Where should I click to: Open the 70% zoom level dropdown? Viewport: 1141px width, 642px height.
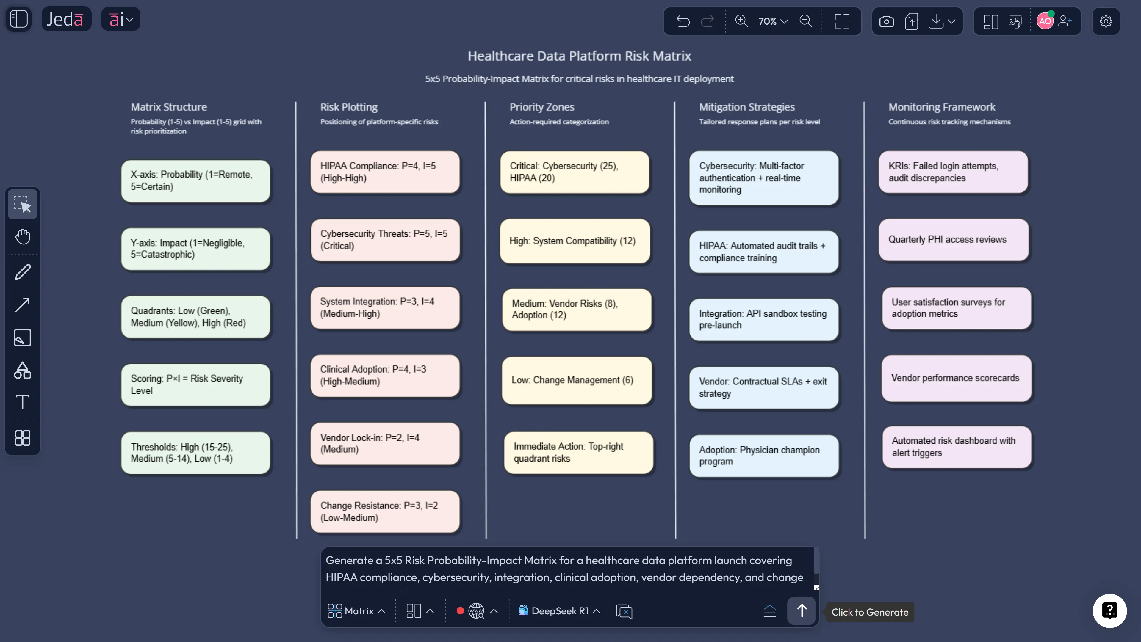pos(772,21)
